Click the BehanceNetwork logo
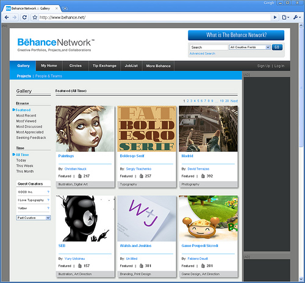Screen dimensions: 305x283 [56, 43]
